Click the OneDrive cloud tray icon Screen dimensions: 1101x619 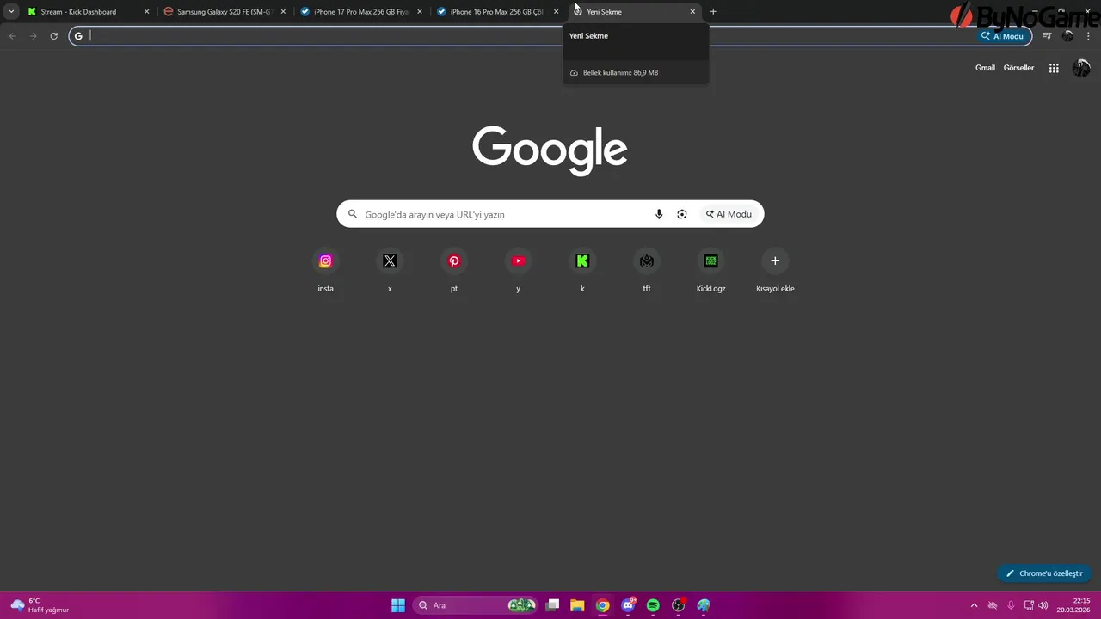[993, 605]
